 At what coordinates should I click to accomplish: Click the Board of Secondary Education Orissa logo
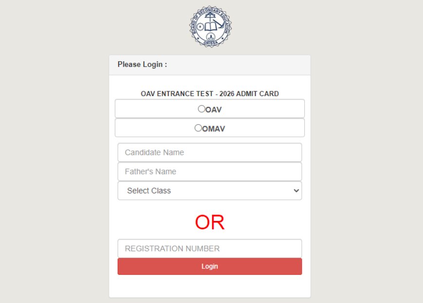211,26
